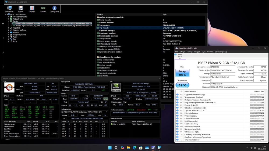Click the volume speaker tray icon
The image size is (269, 151).
(255, 148)
